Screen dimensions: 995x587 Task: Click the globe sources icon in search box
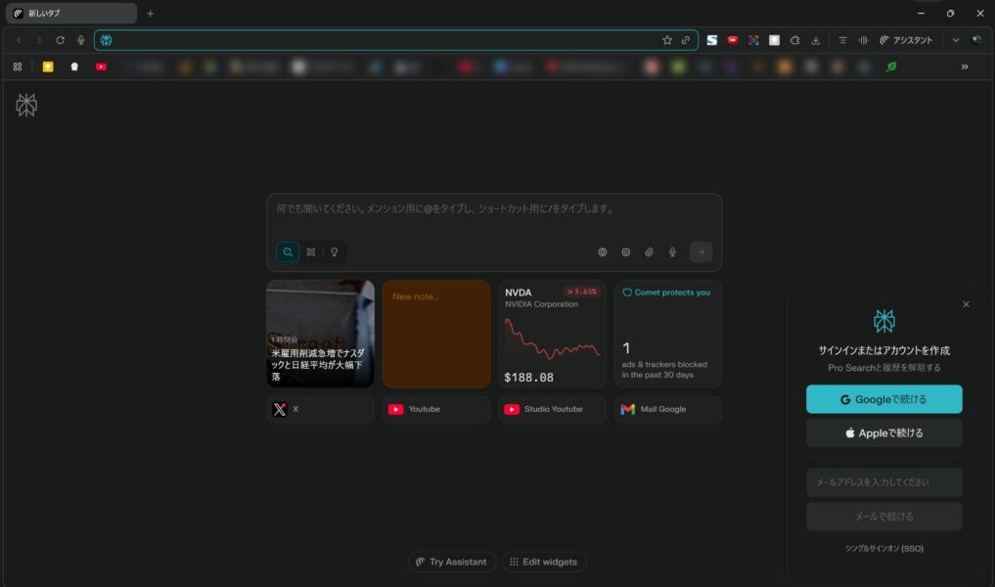point(603,252)
